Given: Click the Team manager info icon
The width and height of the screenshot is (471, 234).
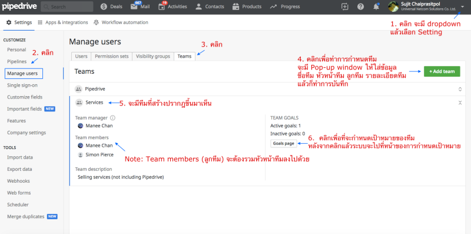Looking at the screenshot, I should 112,118.
